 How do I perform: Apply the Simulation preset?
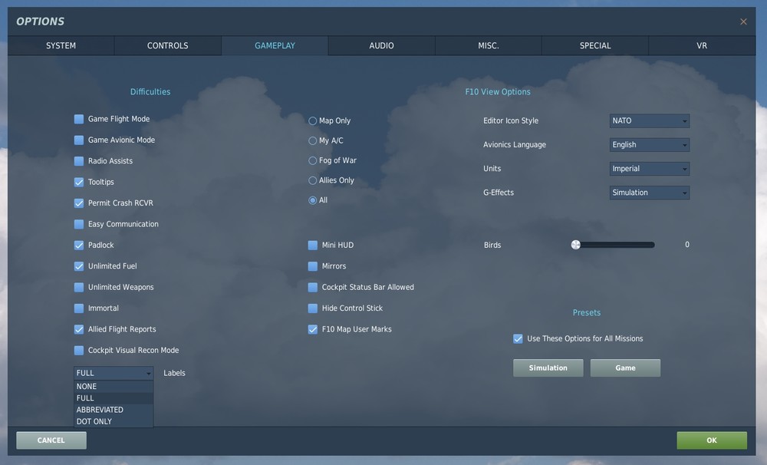pyautogui.click(x=548, y=368)
